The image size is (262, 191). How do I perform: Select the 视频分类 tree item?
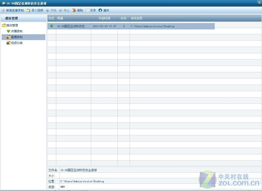coord(15,43)
